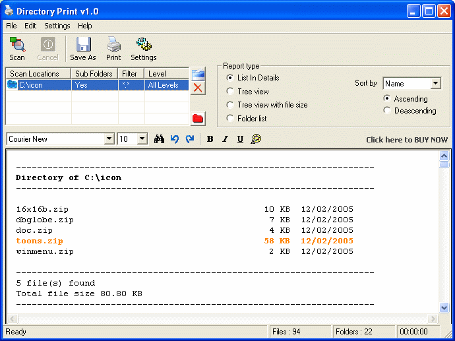Open the Edit menu
455x341 pixels.
30,26
